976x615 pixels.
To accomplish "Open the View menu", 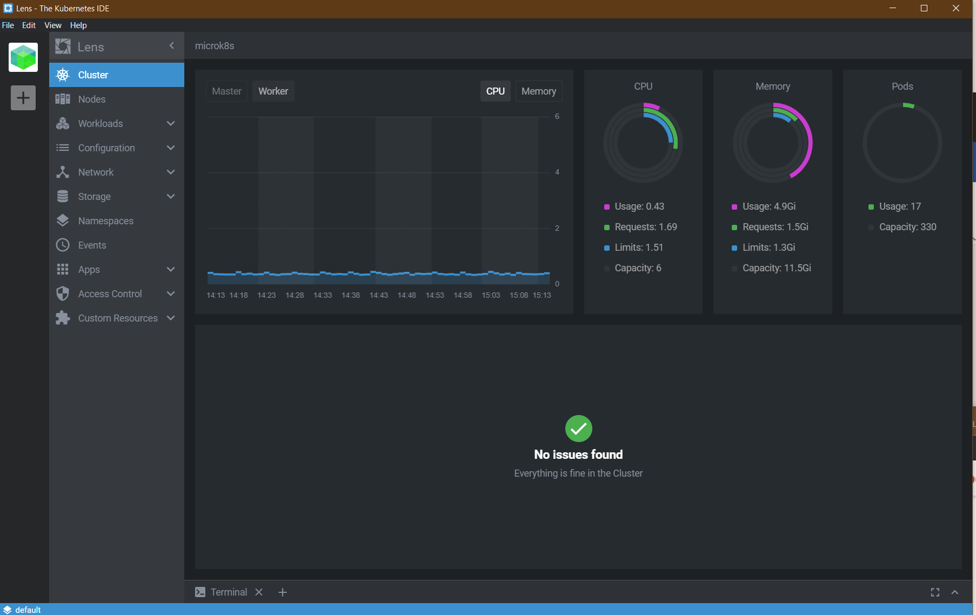I will 52,25.
